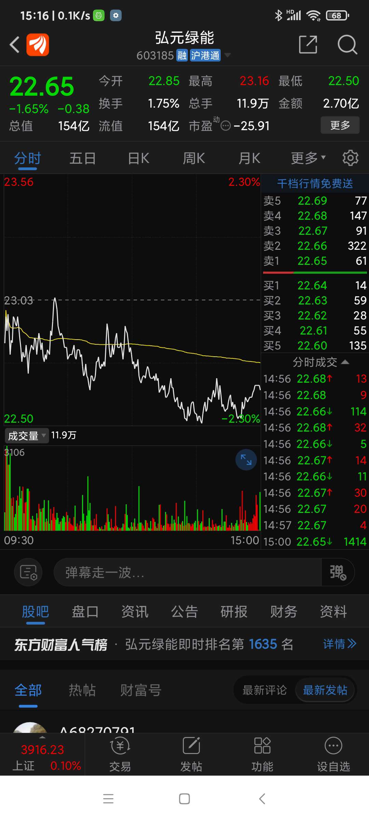369x820 pixels.
Task: Open the 财务 tab
Action: point(284,612)
